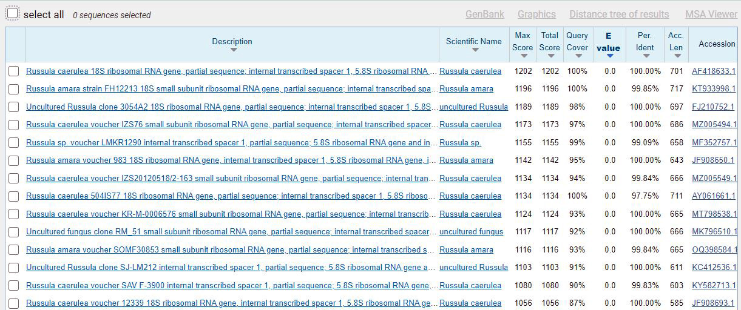Open accession link KT933998.1
The image size is (741, 310).
pos(714,89)
